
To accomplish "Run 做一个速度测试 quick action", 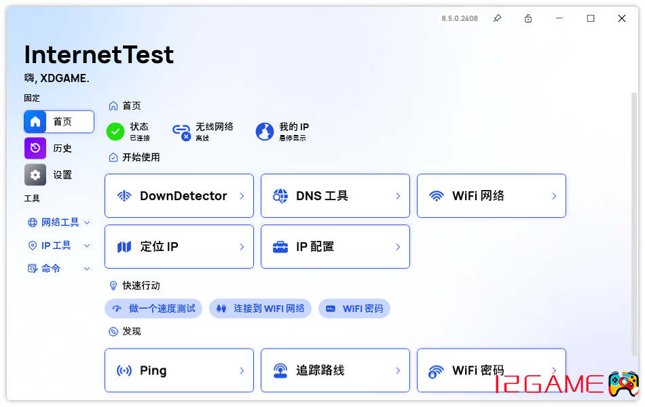I will tap(154, 309).
